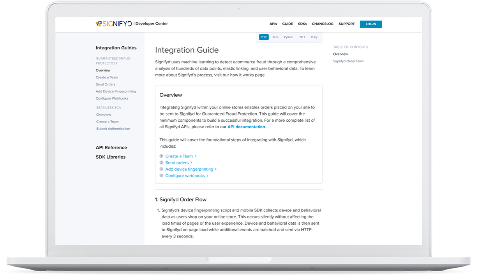This screenshot has height=276, width=478.
Task: Go to SDKs in top navigation
Action: pos(302,24)
